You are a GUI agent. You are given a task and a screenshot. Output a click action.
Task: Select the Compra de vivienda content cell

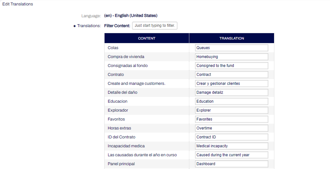click(147, 57)
